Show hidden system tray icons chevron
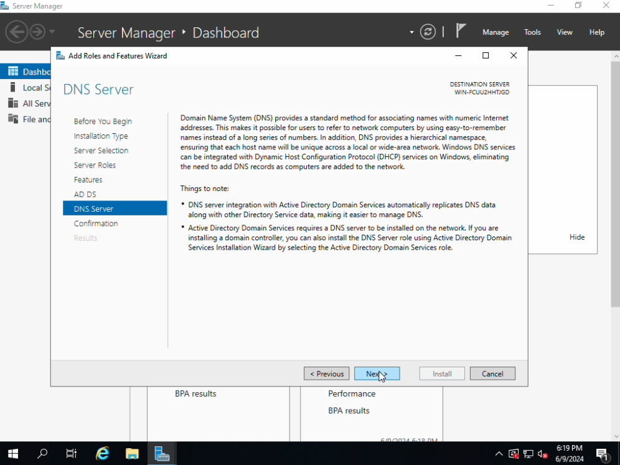This screenshot has width=620, height=465. pos(499,454)
